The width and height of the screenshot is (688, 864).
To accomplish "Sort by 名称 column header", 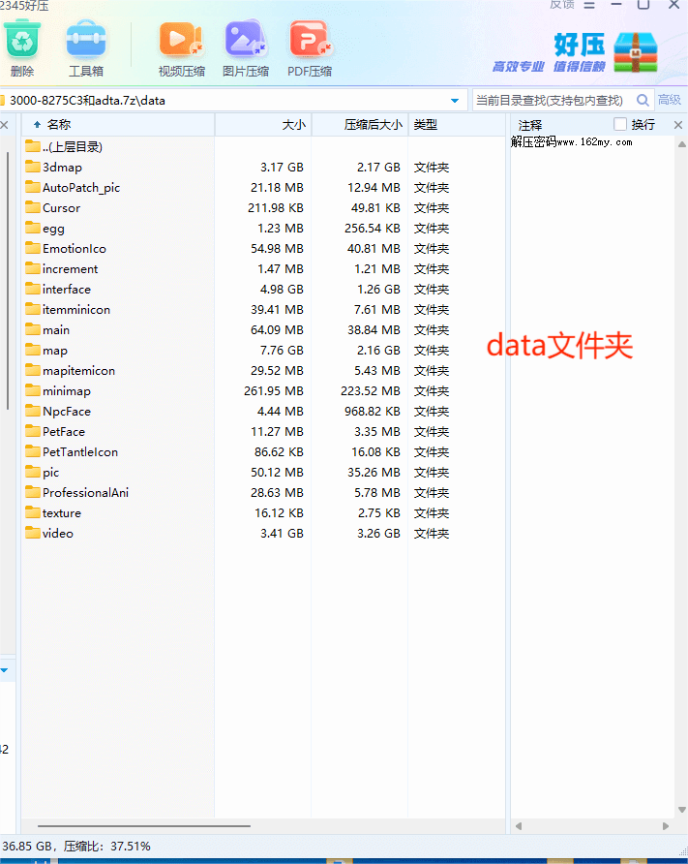I will 59,125.
